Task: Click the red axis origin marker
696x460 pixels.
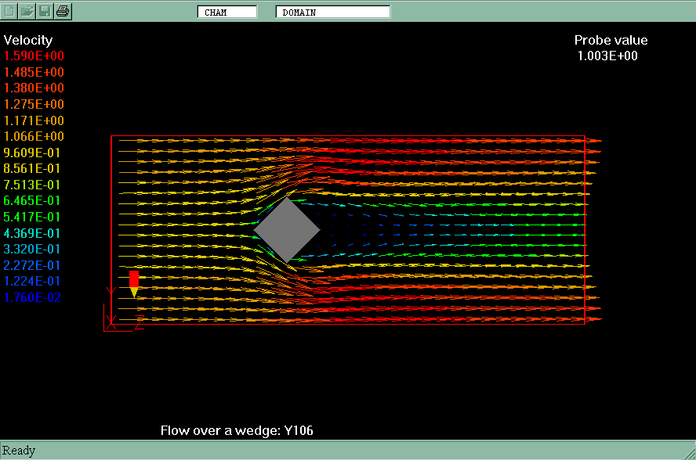Action: click(111, 323)
